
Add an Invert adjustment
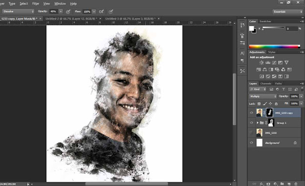[262, 76]
